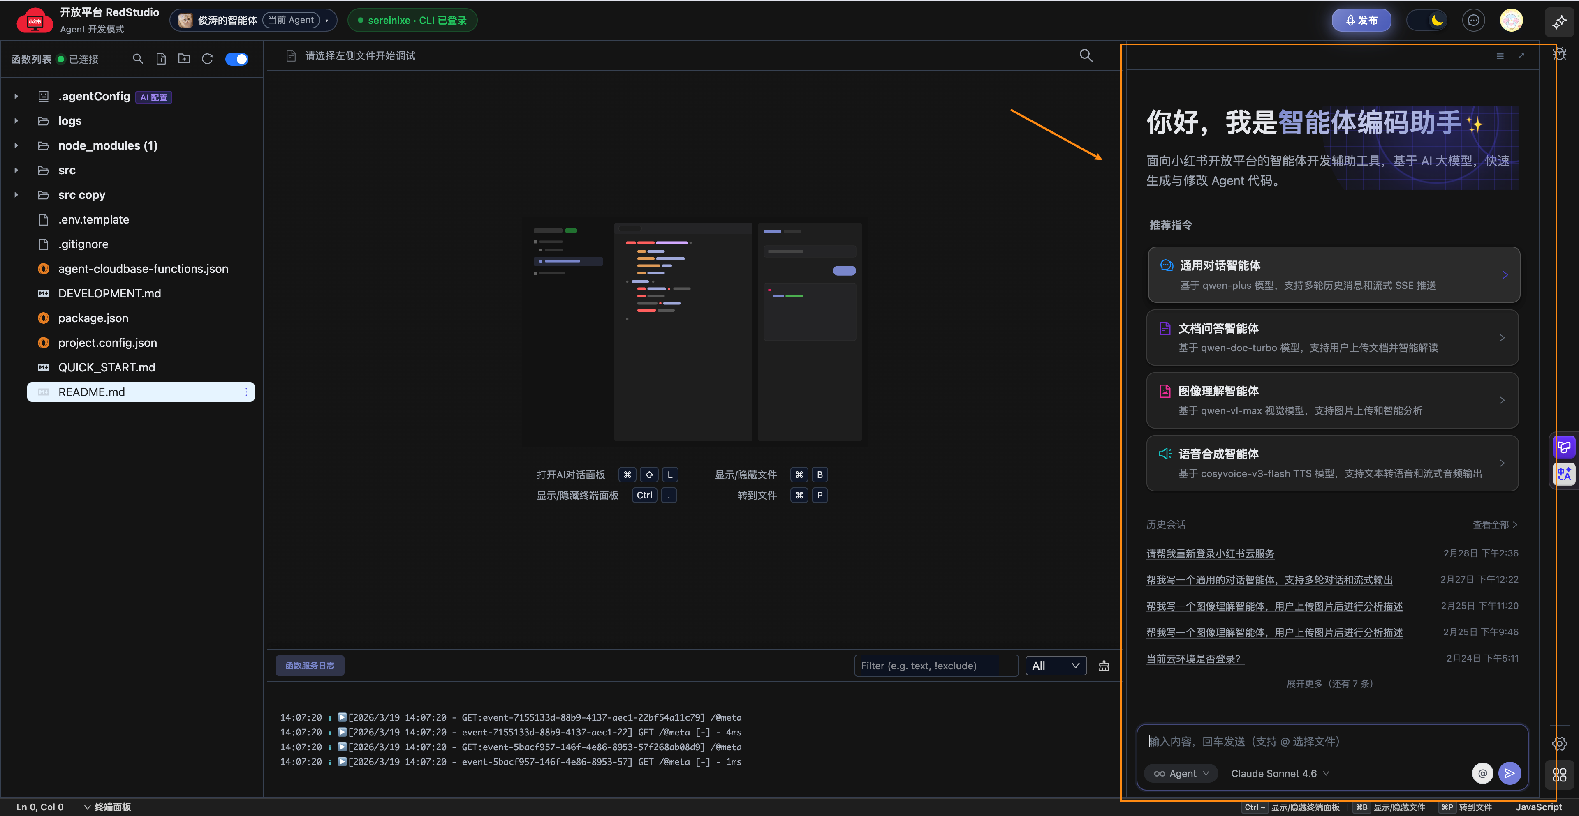Open the AI panel hamburger menu
The image size is (1579, 816).
pos(1500,56)
